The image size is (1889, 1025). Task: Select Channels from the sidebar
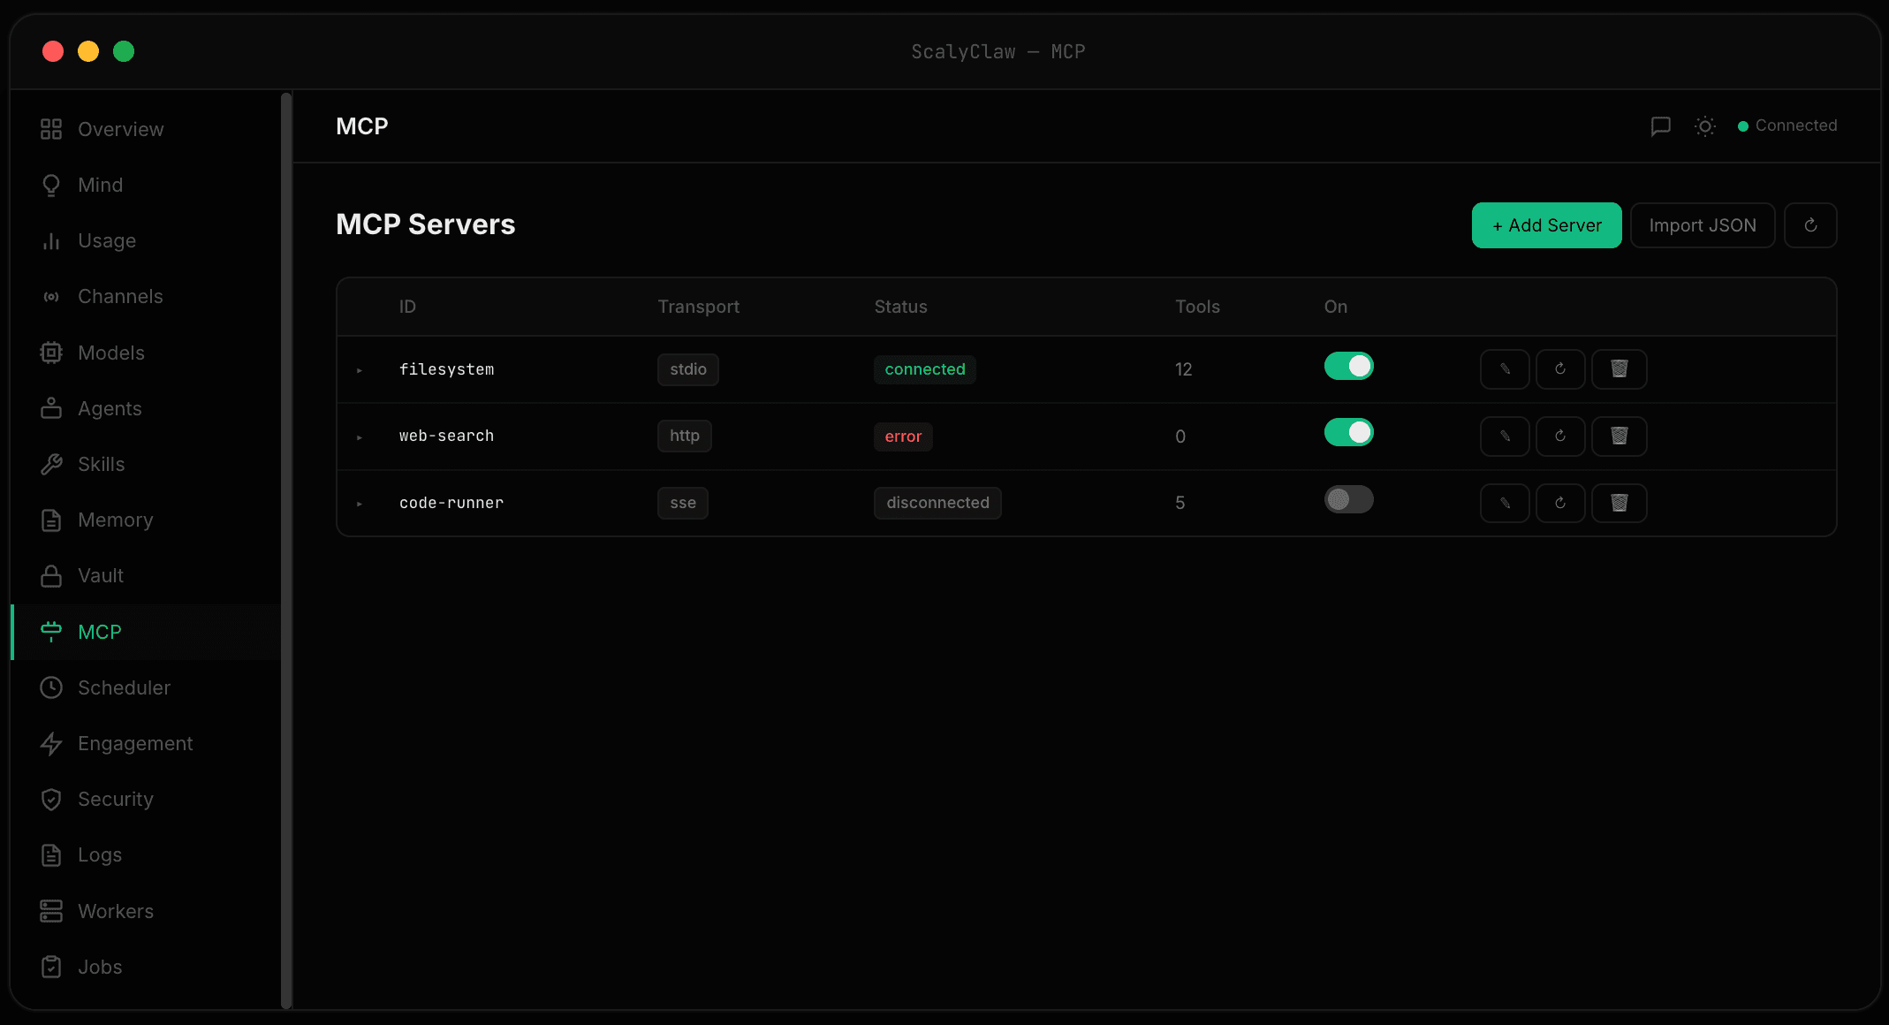(119, 296)
